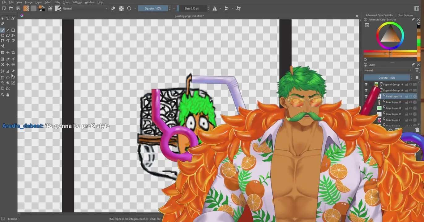
Task: Open foreground/background color selector in toolbar
Action: [x=42, y=9]
